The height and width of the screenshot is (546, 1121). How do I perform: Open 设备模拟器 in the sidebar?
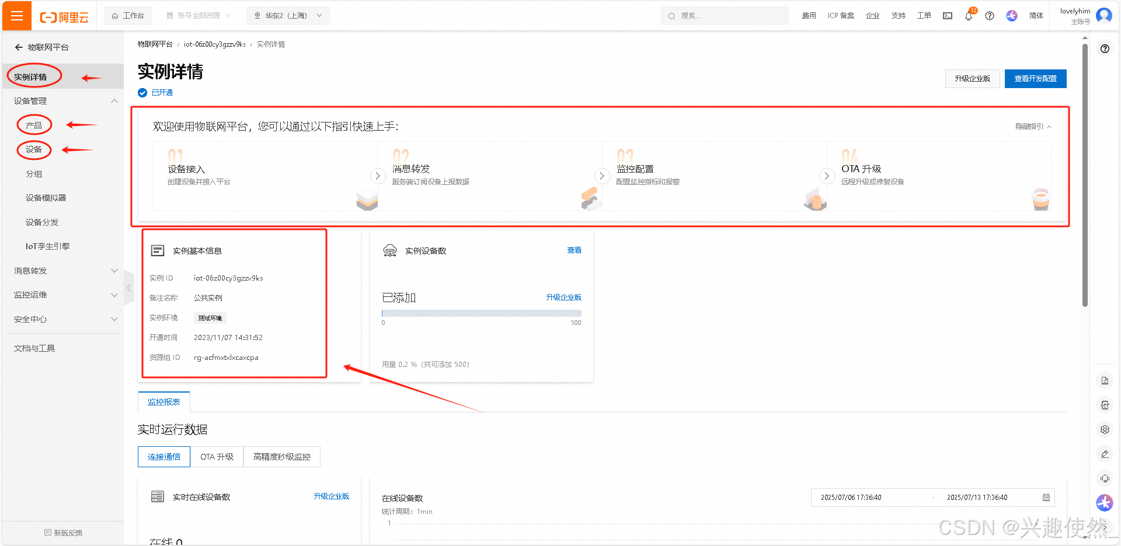(46, 198)
